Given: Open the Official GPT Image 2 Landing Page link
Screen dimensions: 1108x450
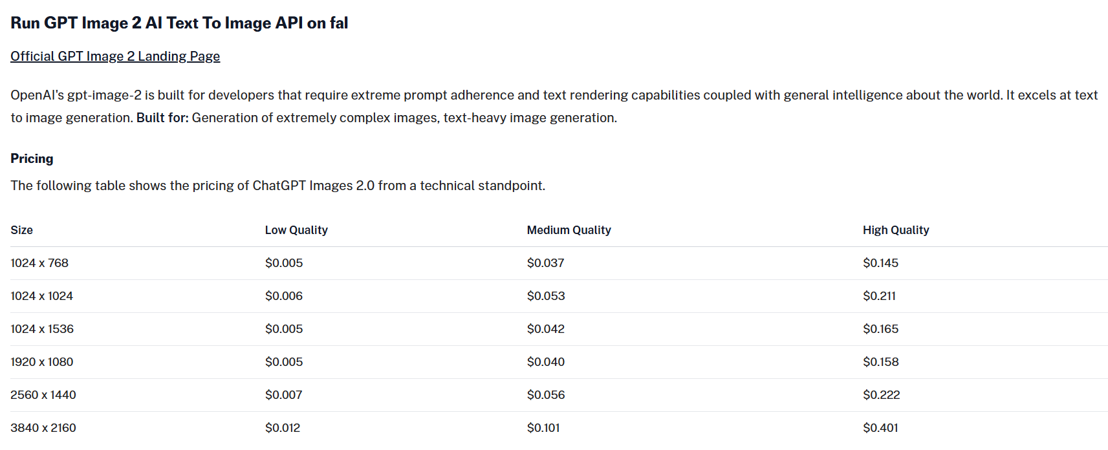Looking at the screenshot, I should tap(115, 56).
